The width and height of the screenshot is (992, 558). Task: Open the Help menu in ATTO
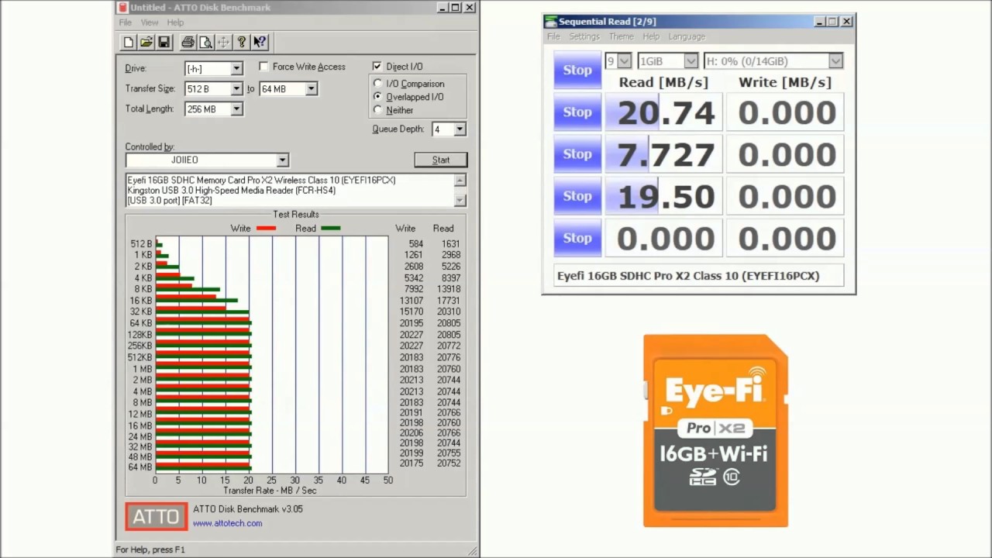click(175, 22)
